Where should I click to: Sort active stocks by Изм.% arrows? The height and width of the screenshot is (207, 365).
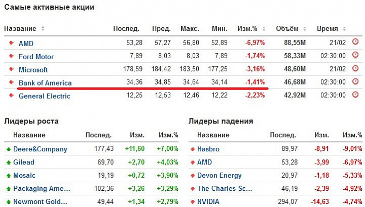click(x=264, y=29)
